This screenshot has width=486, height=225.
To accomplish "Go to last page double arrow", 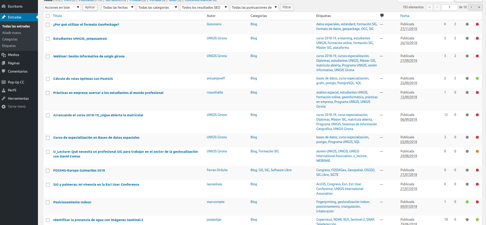I will (x=479, y=7).
